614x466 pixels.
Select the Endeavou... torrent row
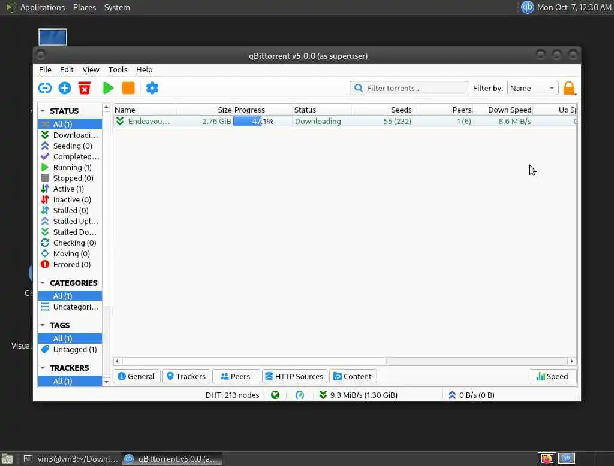pos(345,122)
